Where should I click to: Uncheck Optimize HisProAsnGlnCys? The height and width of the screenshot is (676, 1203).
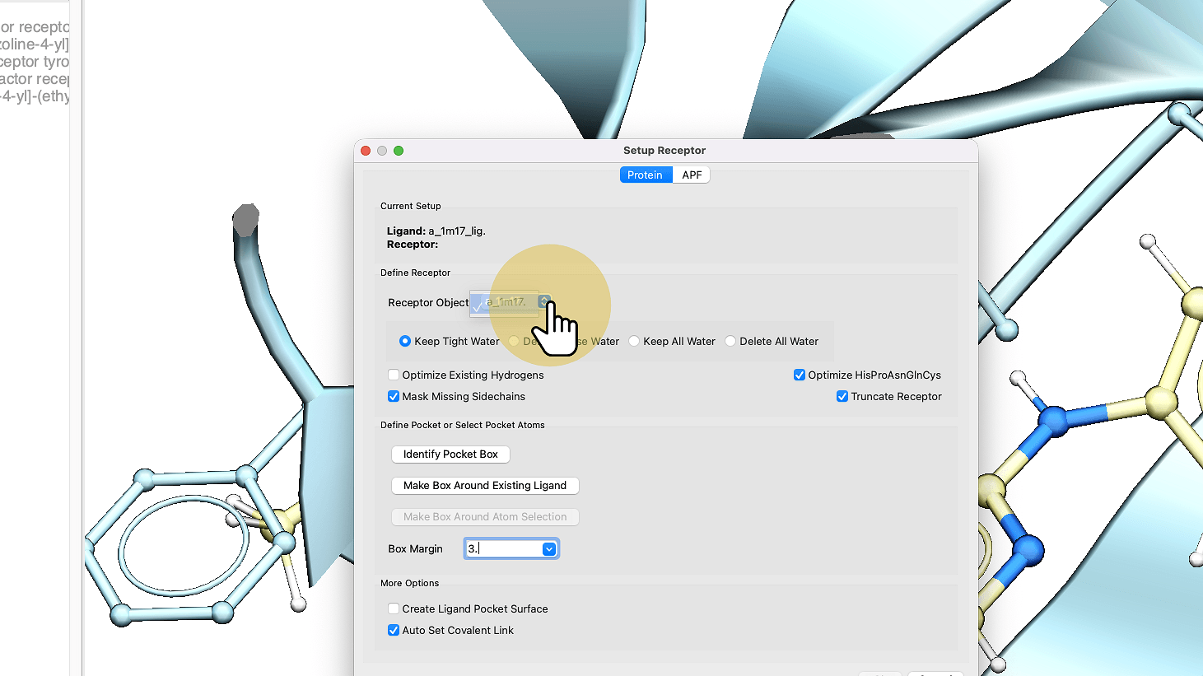pos(799,375)
